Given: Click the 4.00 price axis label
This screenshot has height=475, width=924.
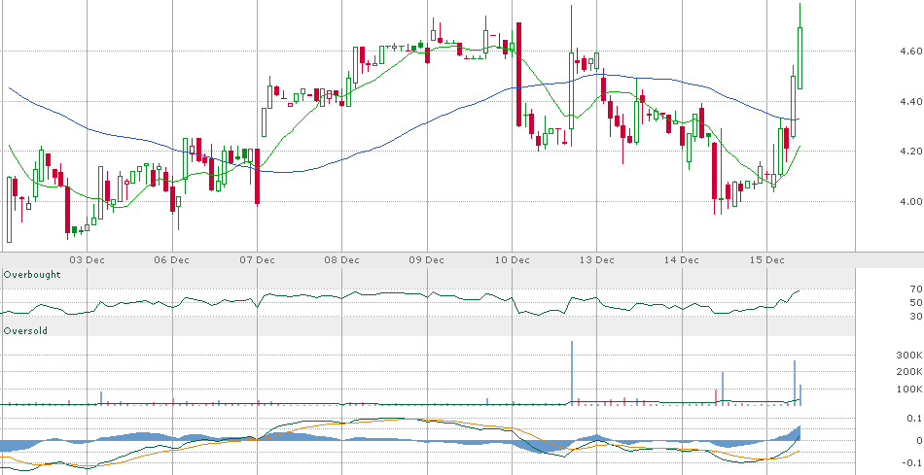Looking at the screenshot, I should (911, 201).
